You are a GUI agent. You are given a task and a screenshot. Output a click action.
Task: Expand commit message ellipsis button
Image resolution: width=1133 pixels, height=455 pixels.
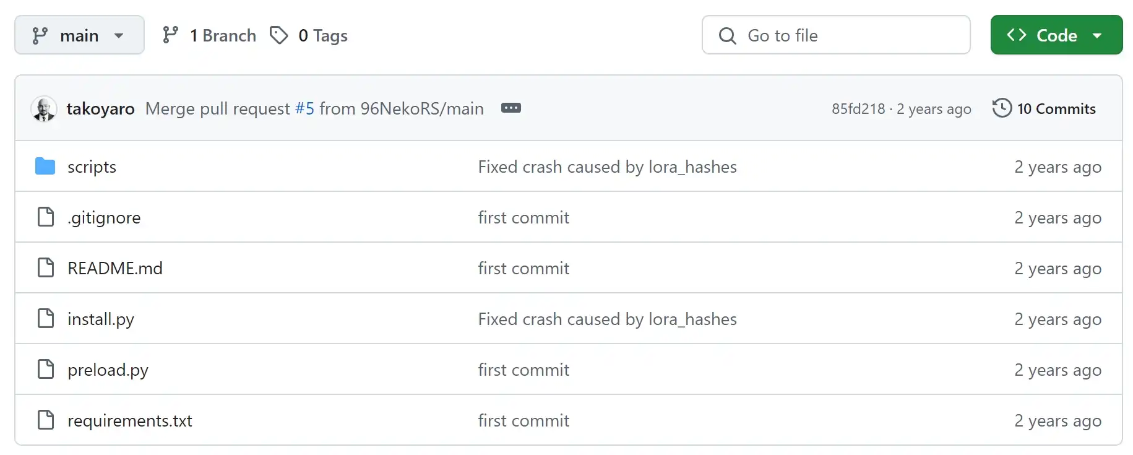coord(510,108)
